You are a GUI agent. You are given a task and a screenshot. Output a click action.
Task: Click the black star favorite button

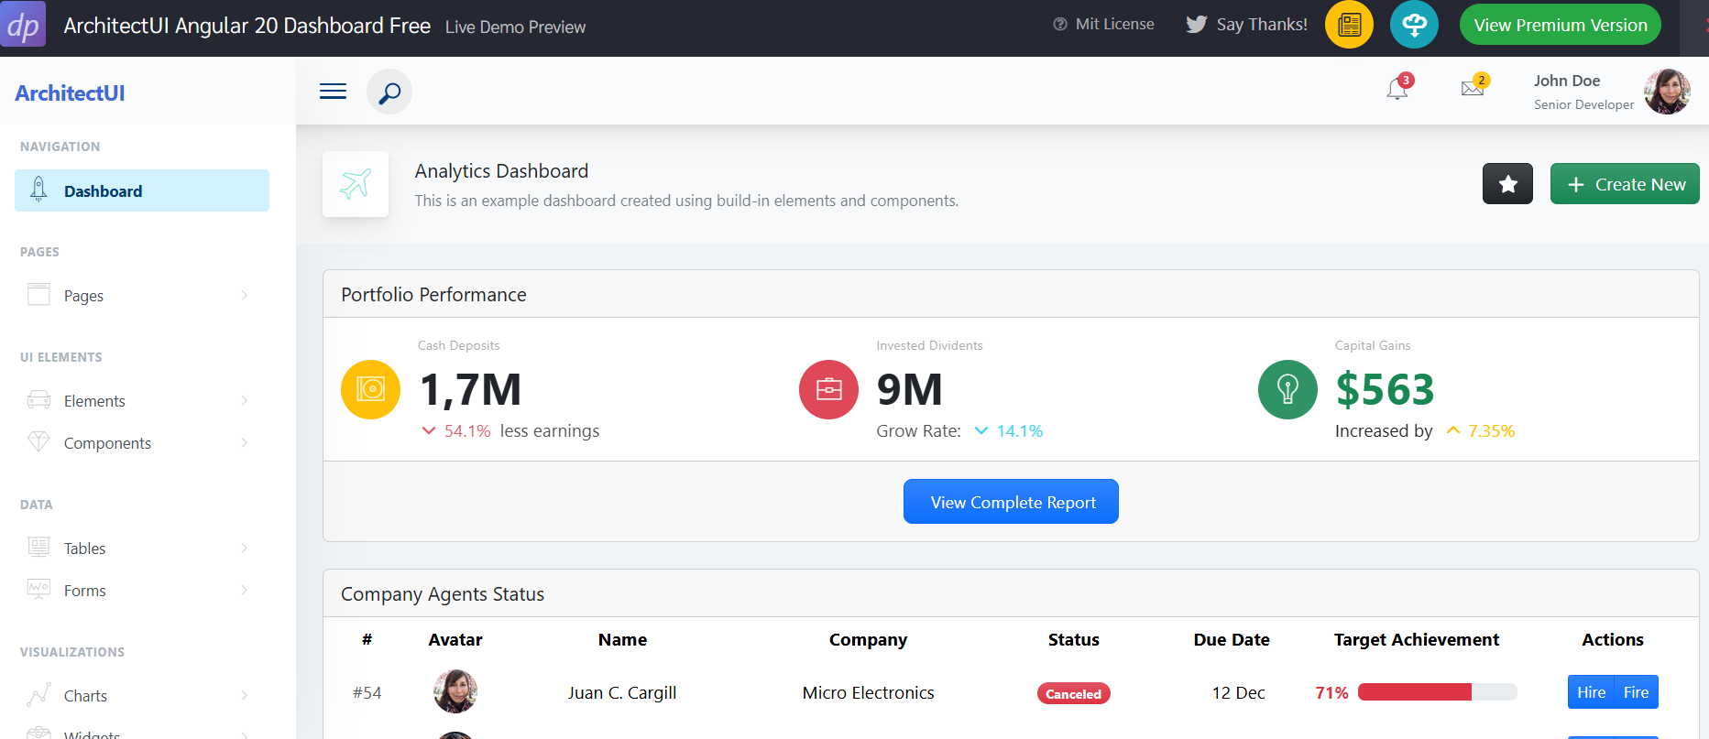(1507, 184)
